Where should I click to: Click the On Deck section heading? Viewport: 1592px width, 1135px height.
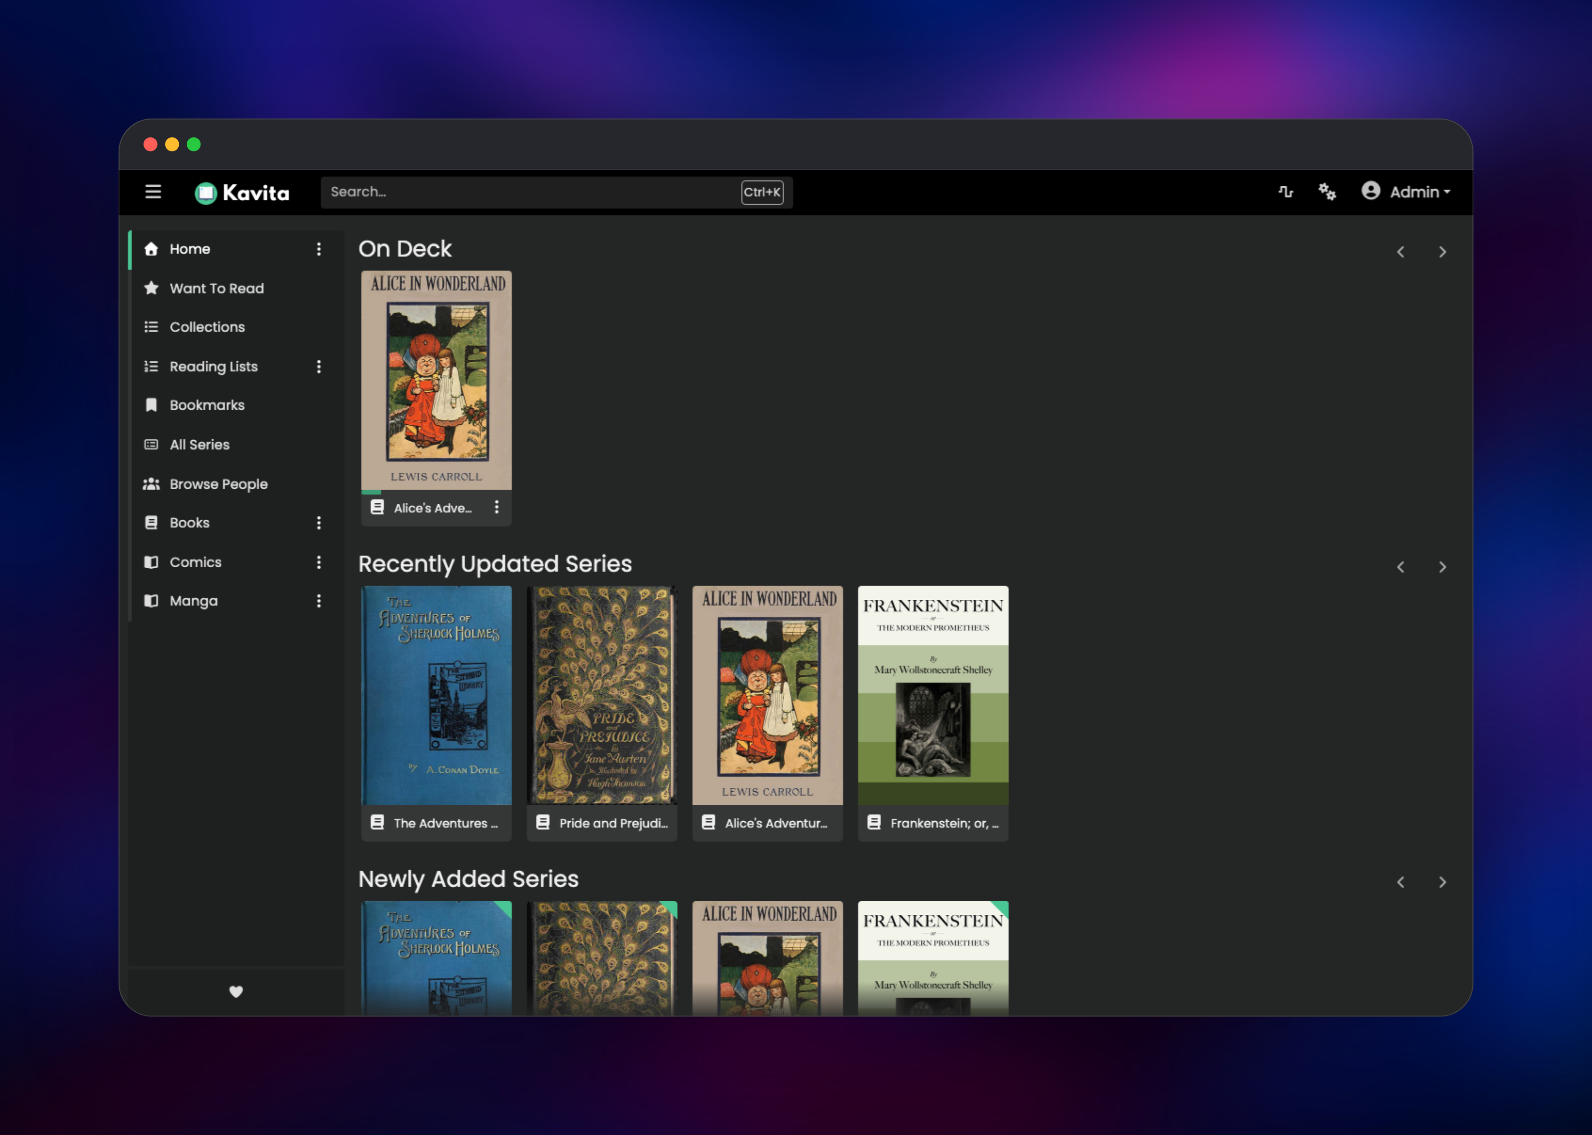(x=405, y=249)
